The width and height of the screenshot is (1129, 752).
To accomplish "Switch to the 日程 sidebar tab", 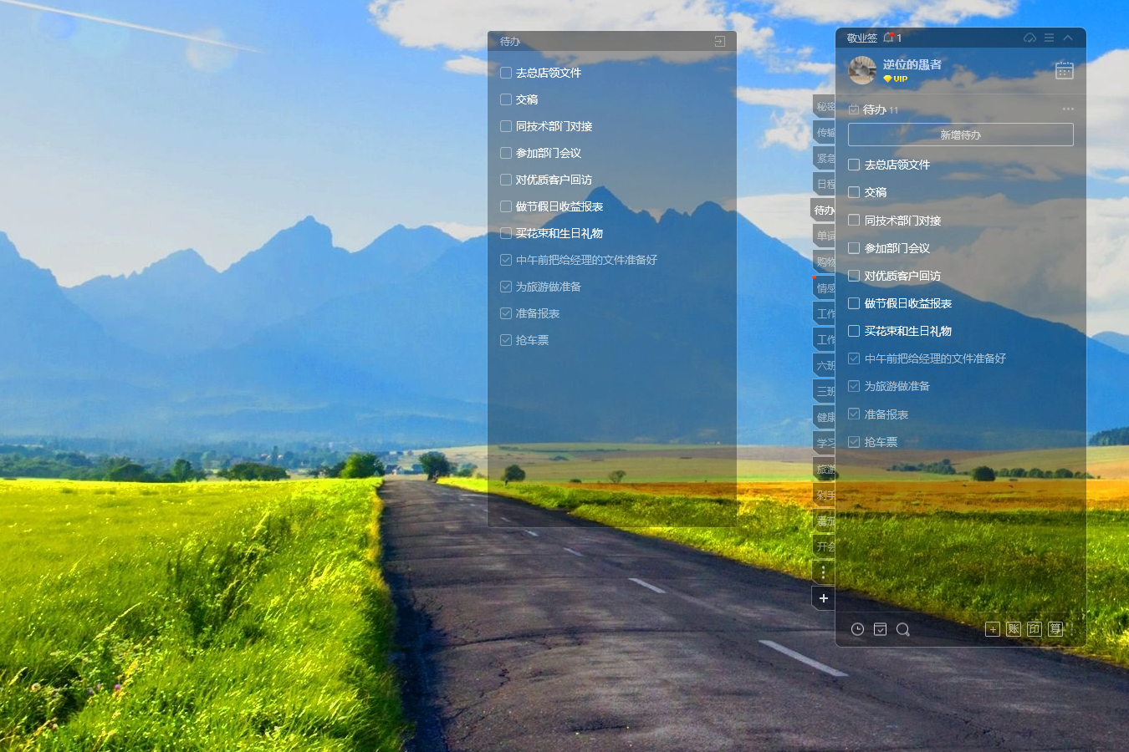I will [x=825, y=184].
